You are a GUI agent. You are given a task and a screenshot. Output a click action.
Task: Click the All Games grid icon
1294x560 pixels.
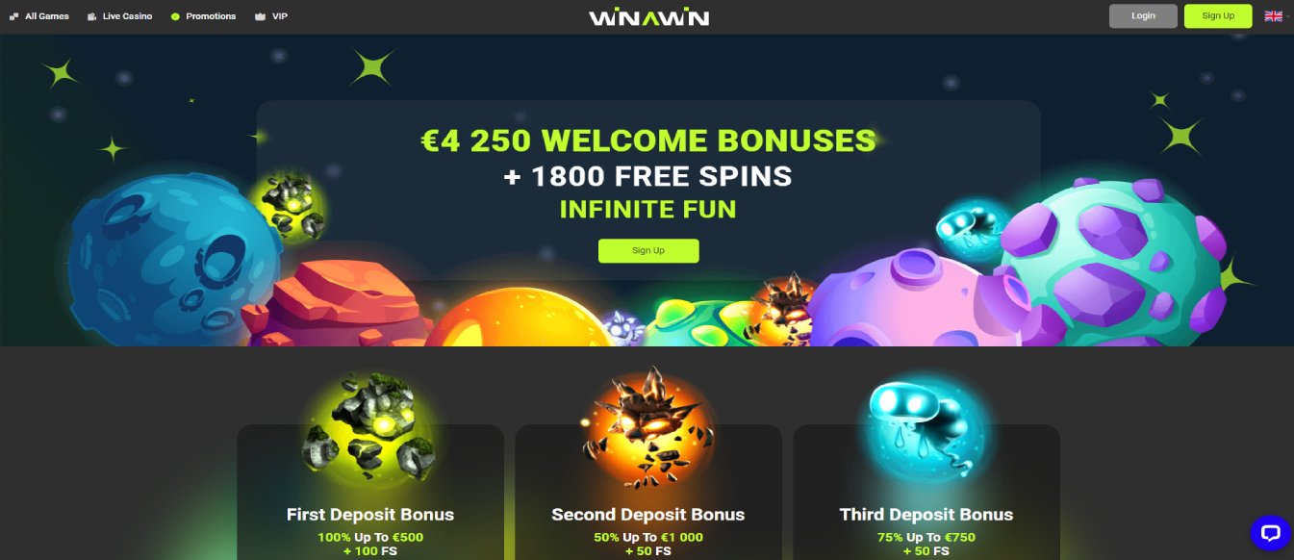(x=13, y=16)
